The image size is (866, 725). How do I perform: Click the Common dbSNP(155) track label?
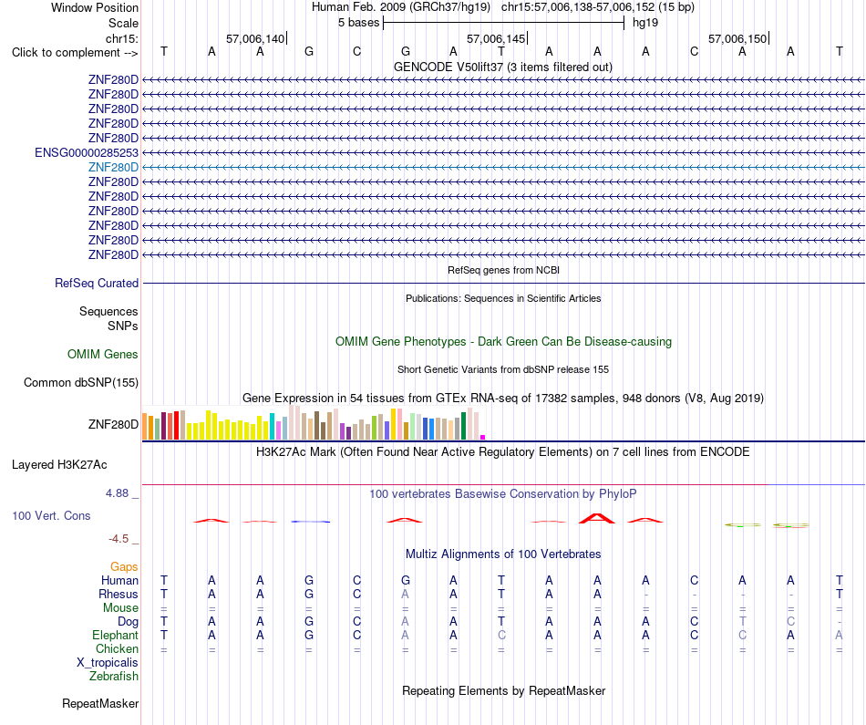click(80, 382)
